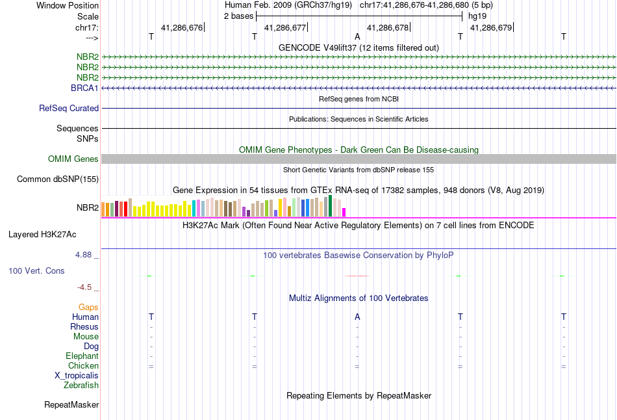Click Basewise Conservation by PhyloP title
The width and height of the screenshot is (617, 420).
(x=359, y=256)
